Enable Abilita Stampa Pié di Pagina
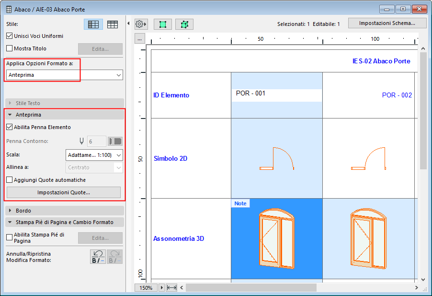Screen dimensions: 432x296 point(10,237)
